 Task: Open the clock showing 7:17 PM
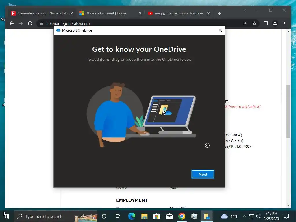click(271, 216)
